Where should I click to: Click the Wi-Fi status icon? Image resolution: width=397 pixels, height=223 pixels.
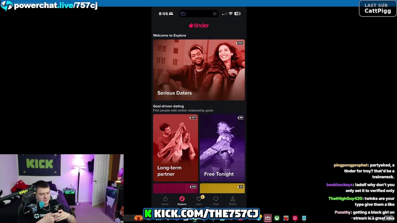[230, 14]
